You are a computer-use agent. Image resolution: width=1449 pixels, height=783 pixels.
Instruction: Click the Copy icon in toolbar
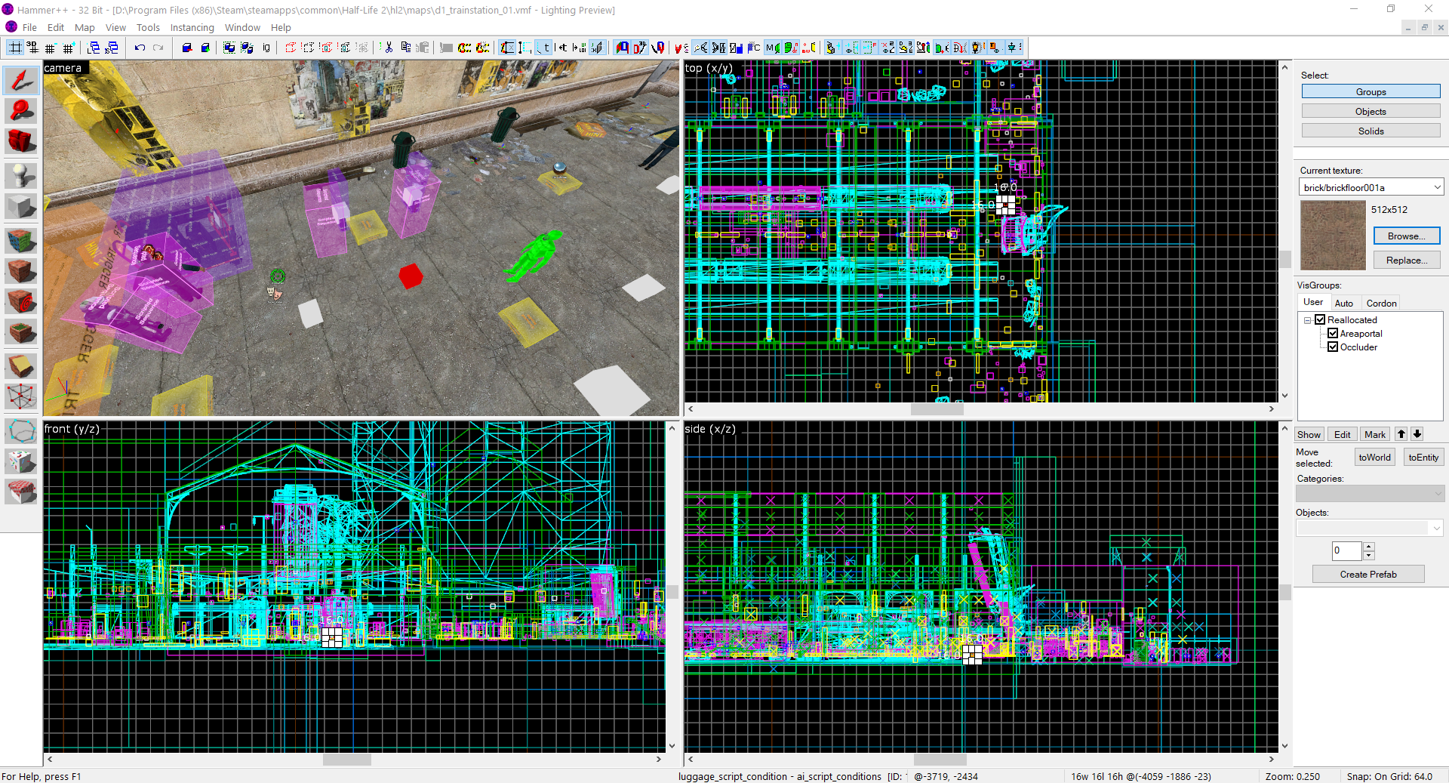click(406, 48)
